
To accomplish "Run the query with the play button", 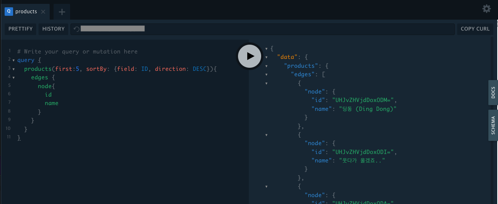I will coord(250,56).
